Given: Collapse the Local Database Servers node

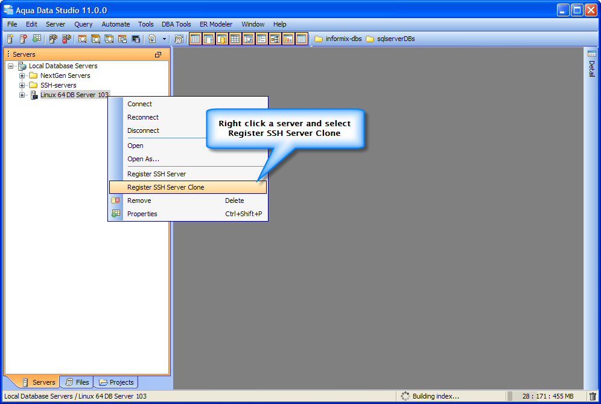Looking at the screenshot, I should (x=10, y=66).
